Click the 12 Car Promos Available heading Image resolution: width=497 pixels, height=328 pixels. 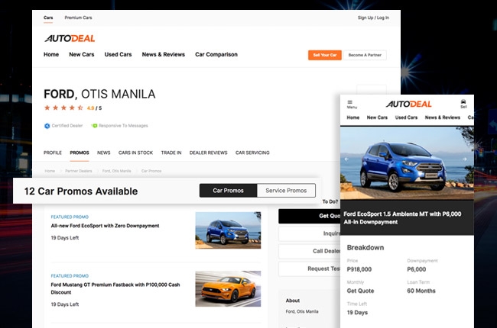point(81,191)
